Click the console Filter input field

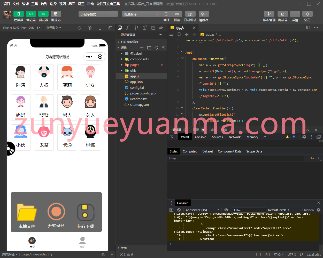tap(249, 210)
